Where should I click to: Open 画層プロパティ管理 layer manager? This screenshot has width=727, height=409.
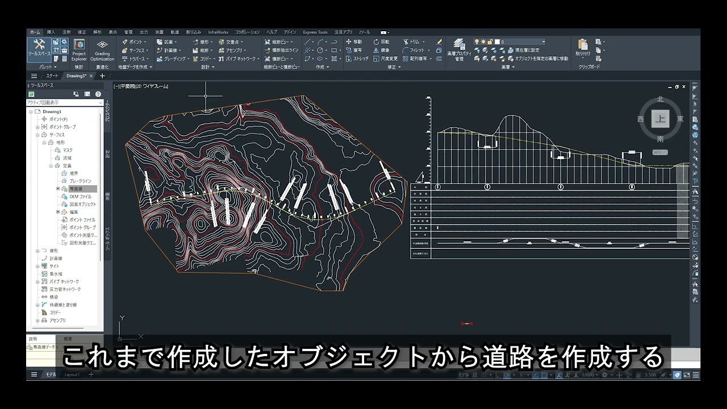pyautogui.click(x=459, y=50)
